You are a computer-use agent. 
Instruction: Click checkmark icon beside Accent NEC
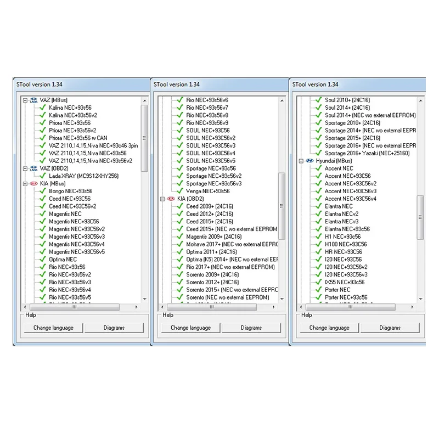(319, 168)
